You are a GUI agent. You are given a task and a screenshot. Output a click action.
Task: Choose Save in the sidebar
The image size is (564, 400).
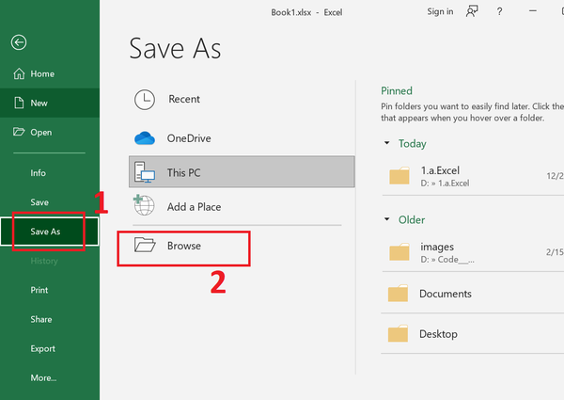50,202
